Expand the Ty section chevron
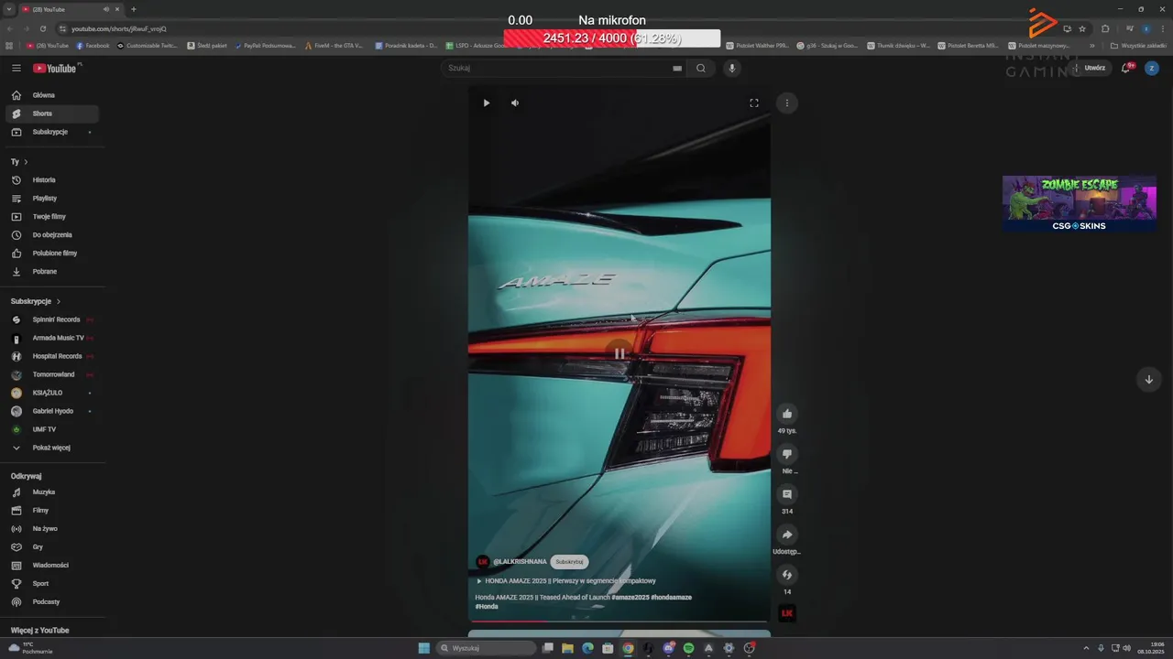Screen dimensions: 1173x659 tap(26, 162)
